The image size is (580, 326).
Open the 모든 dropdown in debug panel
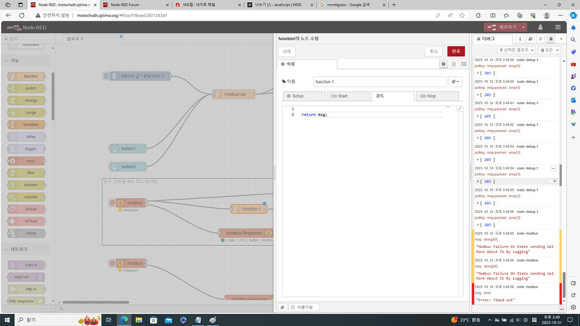coord(548,50)
